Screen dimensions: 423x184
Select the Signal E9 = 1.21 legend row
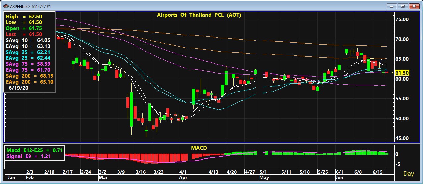coord(29,156)
